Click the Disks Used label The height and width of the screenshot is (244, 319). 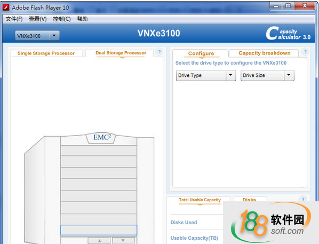click(x=184, y=223)
